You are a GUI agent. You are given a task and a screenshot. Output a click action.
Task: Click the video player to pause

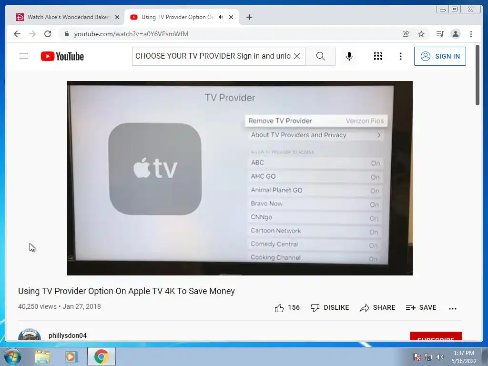coord(240,178)
